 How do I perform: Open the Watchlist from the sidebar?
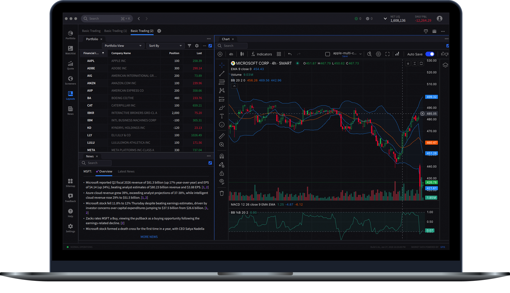[x=70, y=50]
